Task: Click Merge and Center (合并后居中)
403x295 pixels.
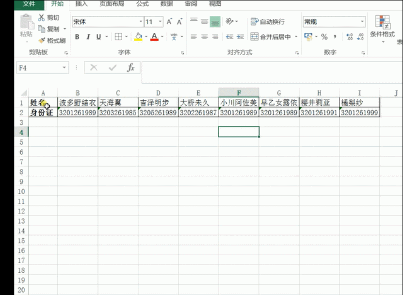Action: 271,37
